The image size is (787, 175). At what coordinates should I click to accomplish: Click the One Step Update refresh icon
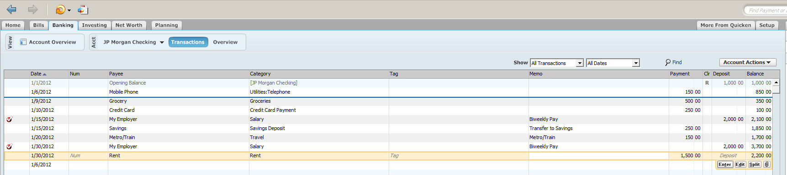point(60,10)
